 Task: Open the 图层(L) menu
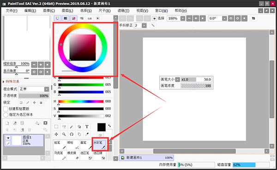coord(67,11)
